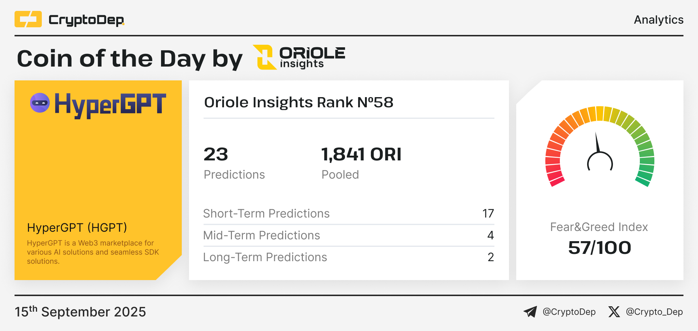Click the HyperGPT purple robot face icon
The image size is (698, 331).
[x=40, y=103]
